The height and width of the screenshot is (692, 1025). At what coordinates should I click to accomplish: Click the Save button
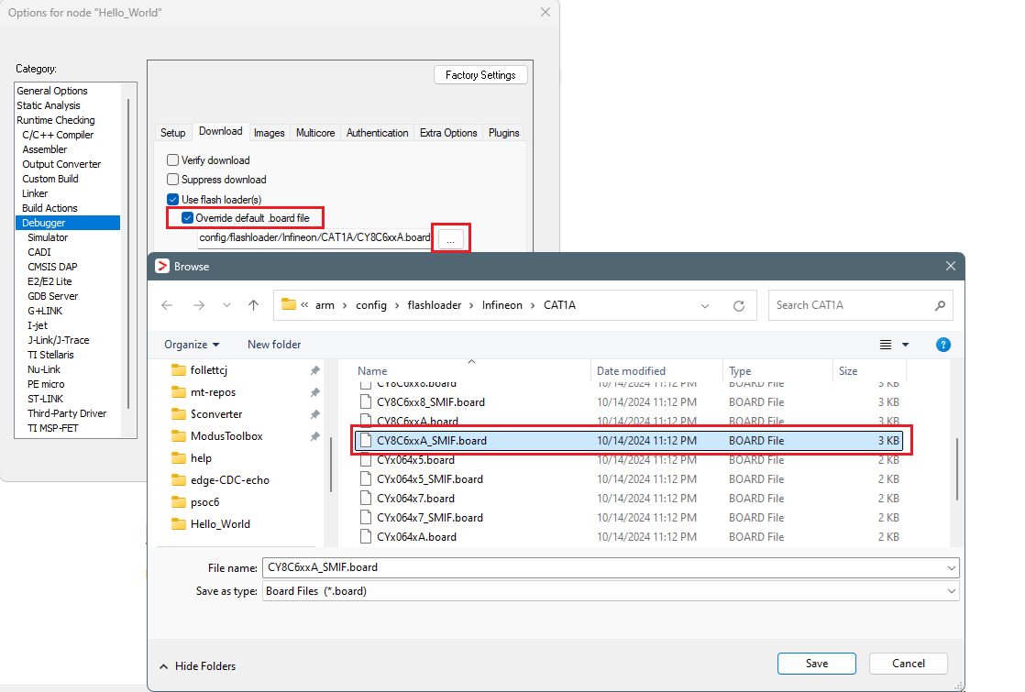pos(817,664)
